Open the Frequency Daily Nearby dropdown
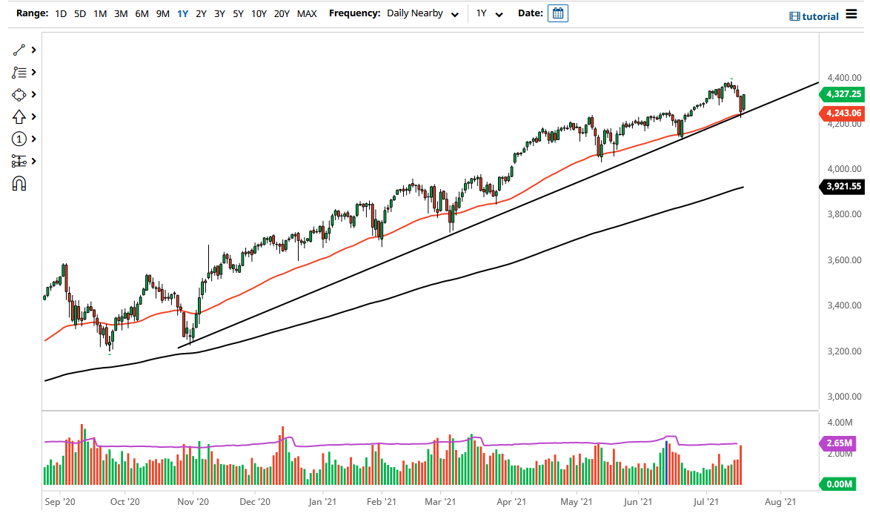Image resolution: width=870 pixels, height=516 pixels. [x=422, y=13]
